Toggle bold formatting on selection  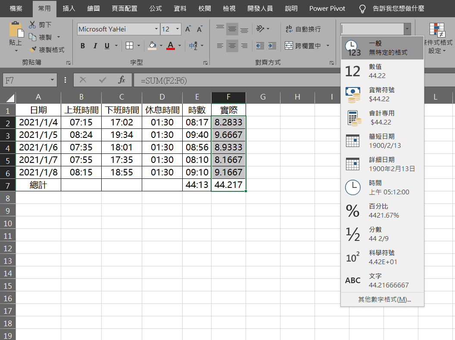[82, 45]
